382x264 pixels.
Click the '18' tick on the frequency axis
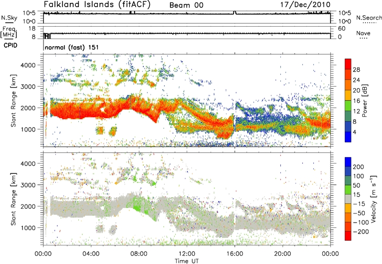coord(32,29)
